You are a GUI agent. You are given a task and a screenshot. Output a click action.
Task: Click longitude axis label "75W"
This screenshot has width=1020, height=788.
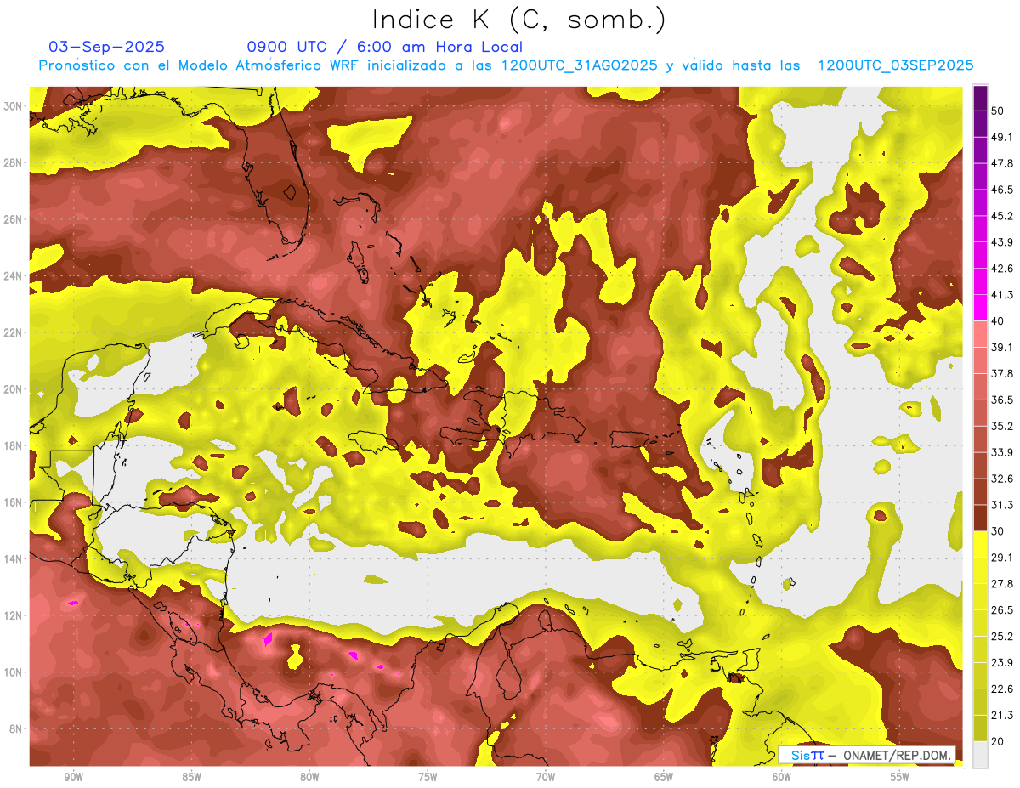[x=428, y=777]
